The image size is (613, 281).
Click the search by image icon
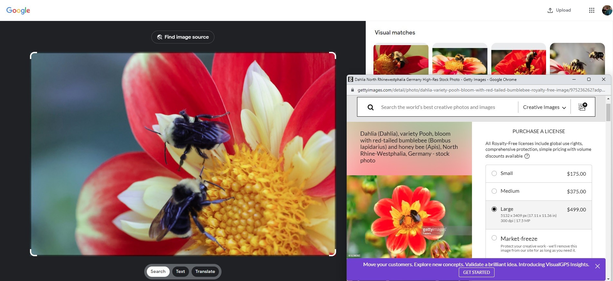tap(582, 107)
